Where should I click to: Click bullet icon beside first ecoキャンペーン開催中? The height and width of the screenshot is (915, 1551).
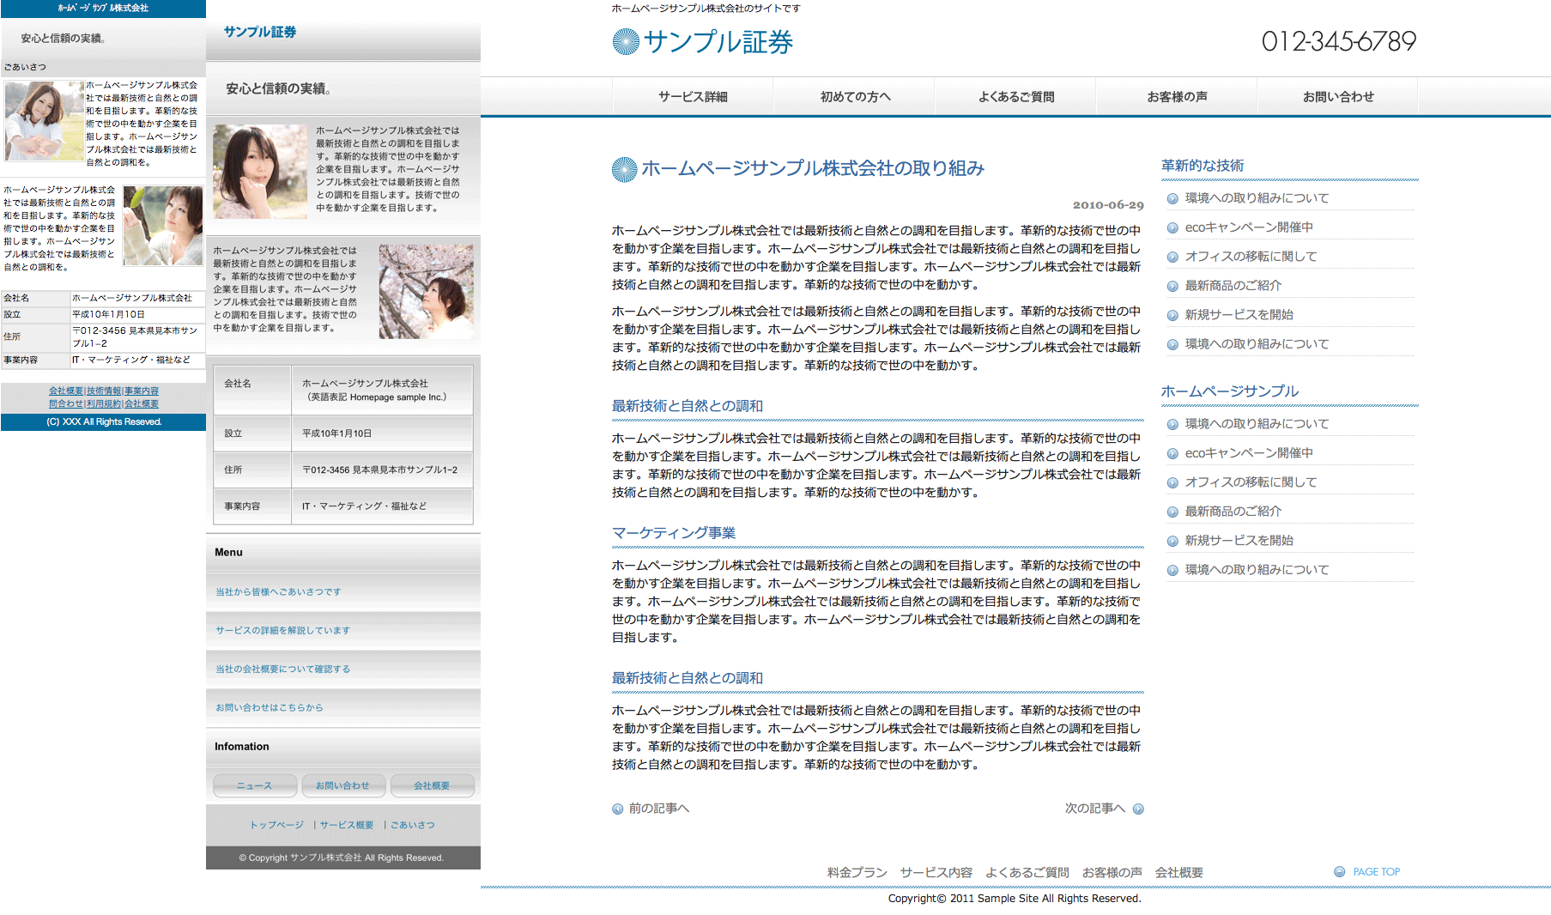click(x=1172, y=227)
